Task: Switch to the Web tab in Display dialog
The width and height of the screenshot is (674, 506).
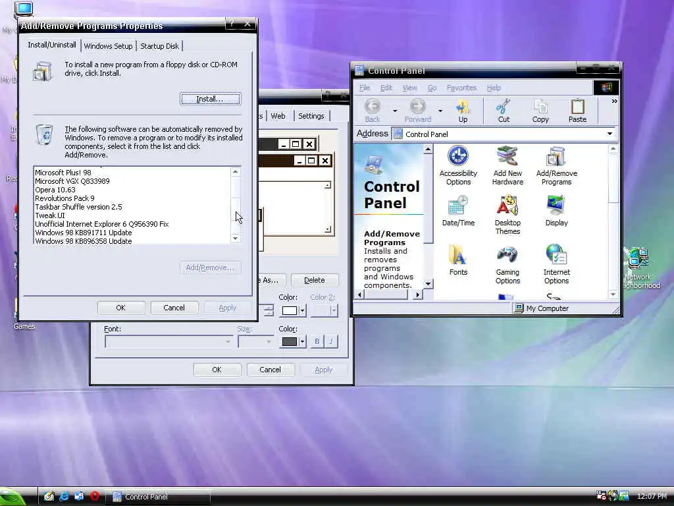Action: 278,116
